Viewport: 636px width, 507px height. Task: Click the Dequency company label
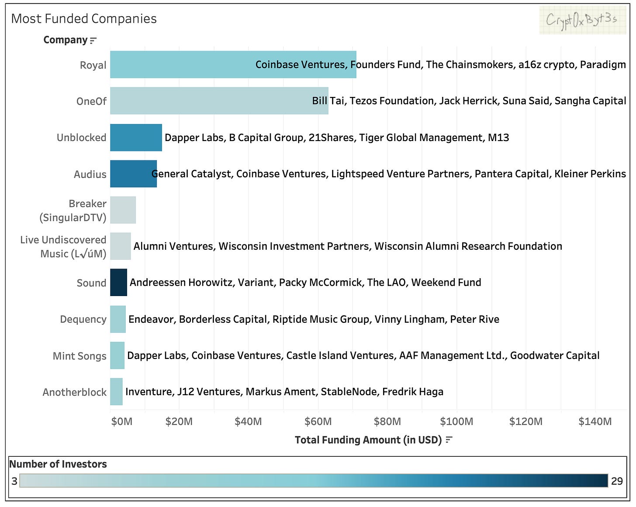(x=83, y=319)
